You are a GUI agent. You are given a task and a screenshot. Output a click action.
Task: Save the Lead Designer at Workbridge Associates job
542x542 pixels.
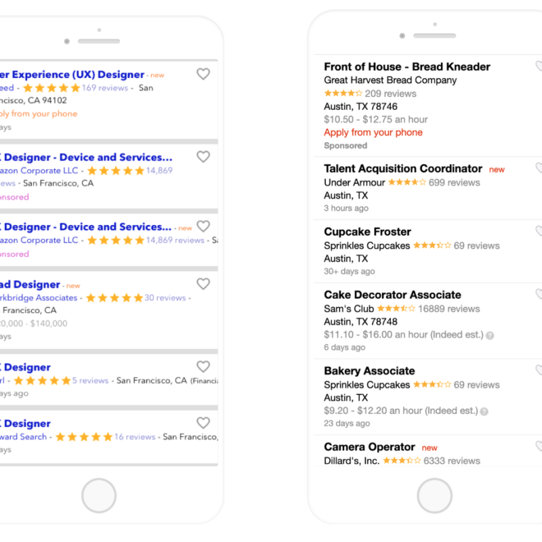[x=203, y=284]
